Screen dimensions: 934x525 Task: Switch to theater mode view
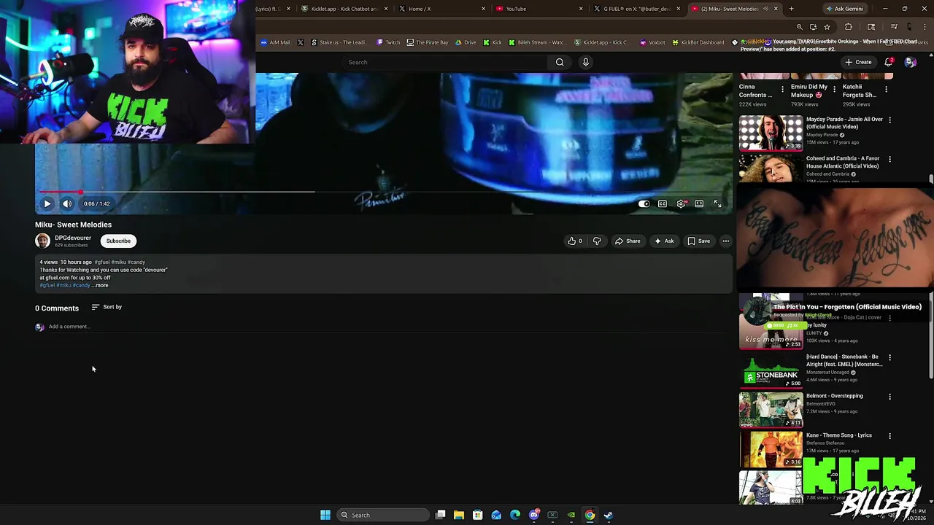[x=699, y=204]
